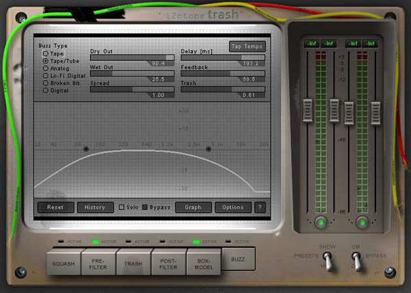The height and width of the screenshot is (293, 411).
Task: Click the green output link knob
Action: tap(362, 222)
